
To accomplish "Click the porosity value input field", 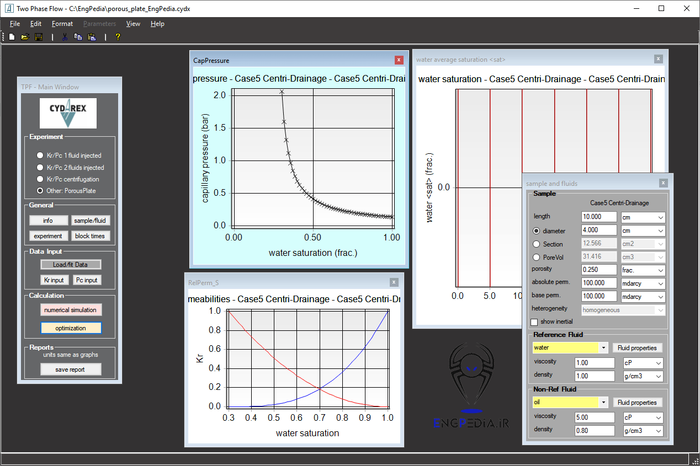I will point(598,270).
